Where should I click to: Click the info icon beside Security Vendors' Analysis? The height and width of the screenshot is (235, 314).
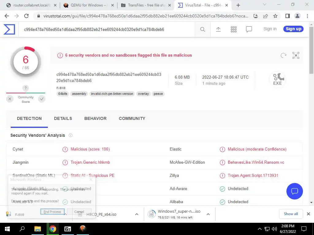pos(71,135)
